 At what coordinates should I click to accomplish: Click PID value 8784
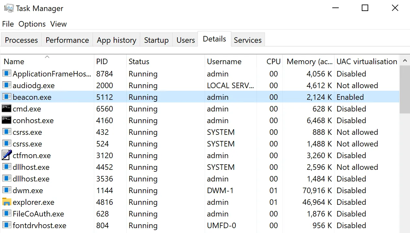105,74
